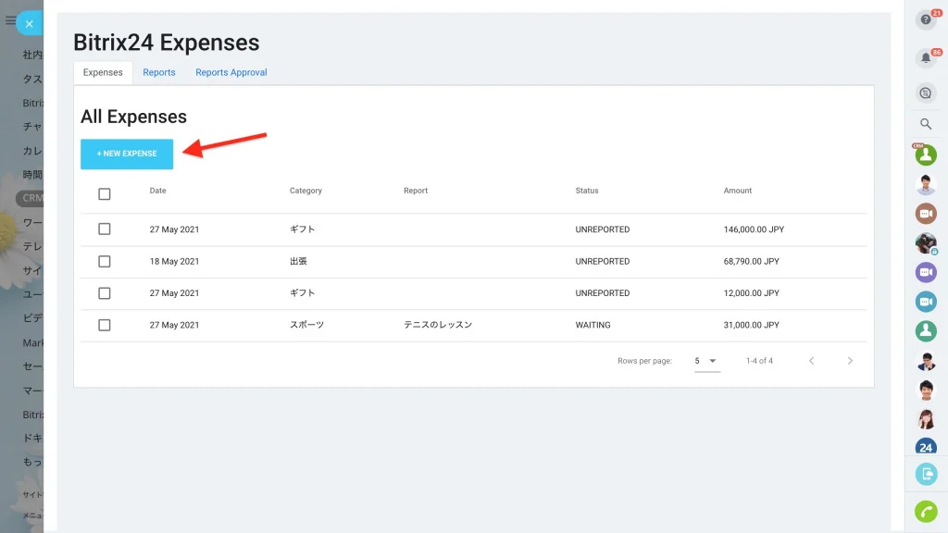
Task: Click the + NEW EXPENSE button
Action: 127,155
